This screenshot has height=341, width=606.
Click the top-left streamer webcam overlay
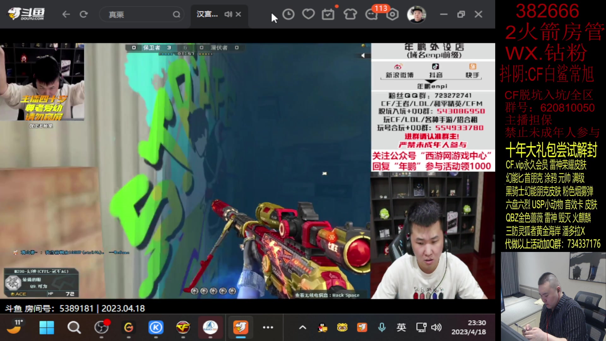tap(42, 82)
